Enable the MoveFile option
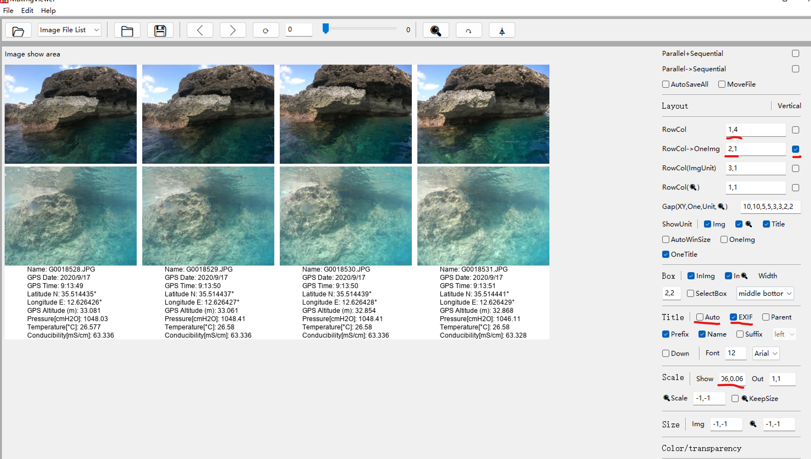 coord(722,84)
